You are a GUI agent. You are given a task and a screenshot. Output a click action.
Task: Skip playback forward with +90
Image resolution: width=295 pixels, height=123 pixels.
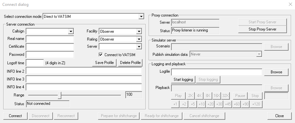[x=245, y=104]
